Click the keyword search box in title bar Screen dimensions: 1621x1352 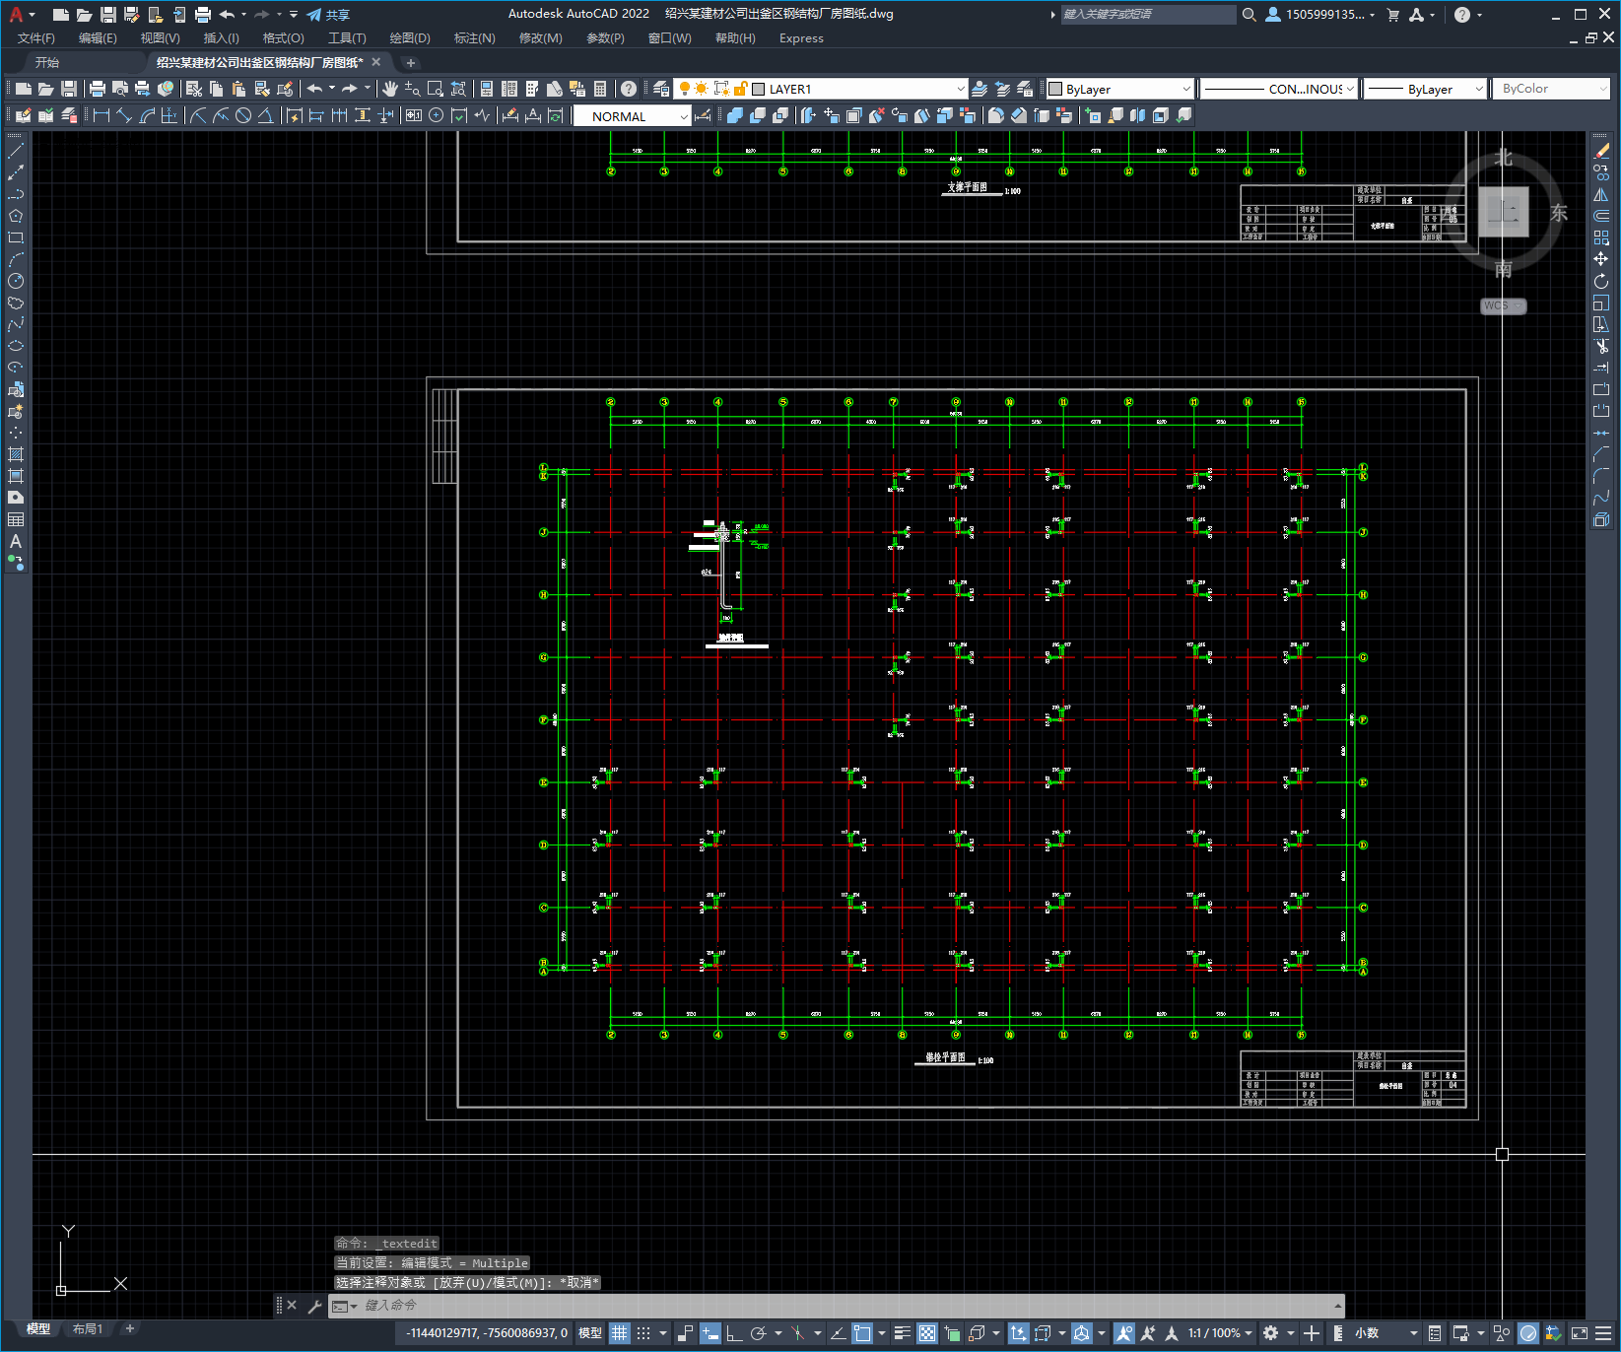coord(1148,15)
